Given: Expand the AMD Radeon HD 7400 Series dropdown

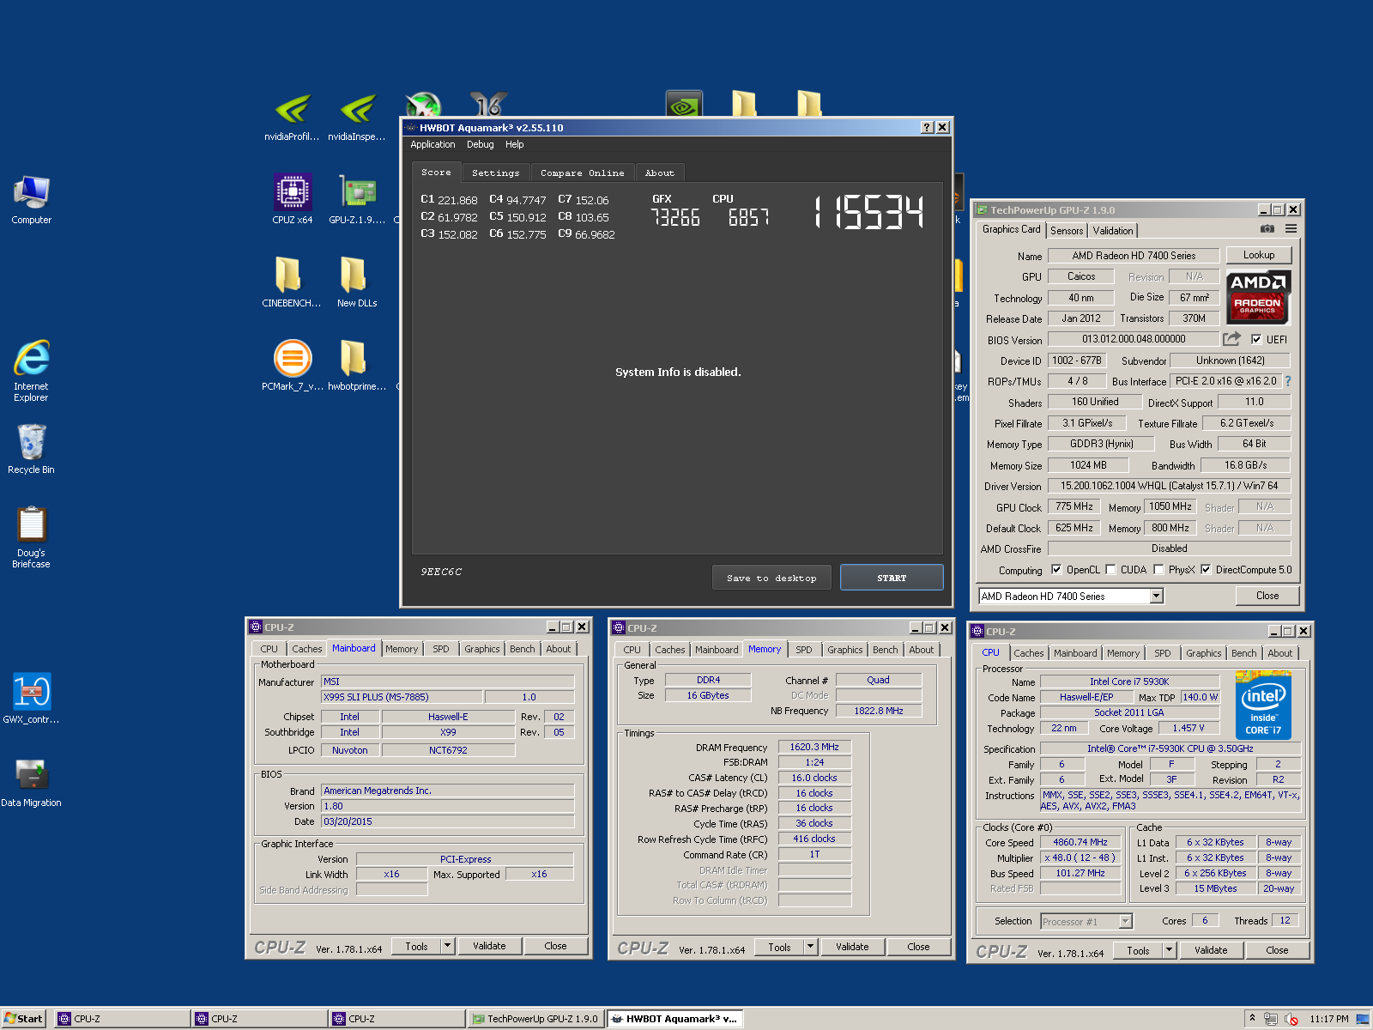Looking at the screenshot, I should coord(1156,596).
